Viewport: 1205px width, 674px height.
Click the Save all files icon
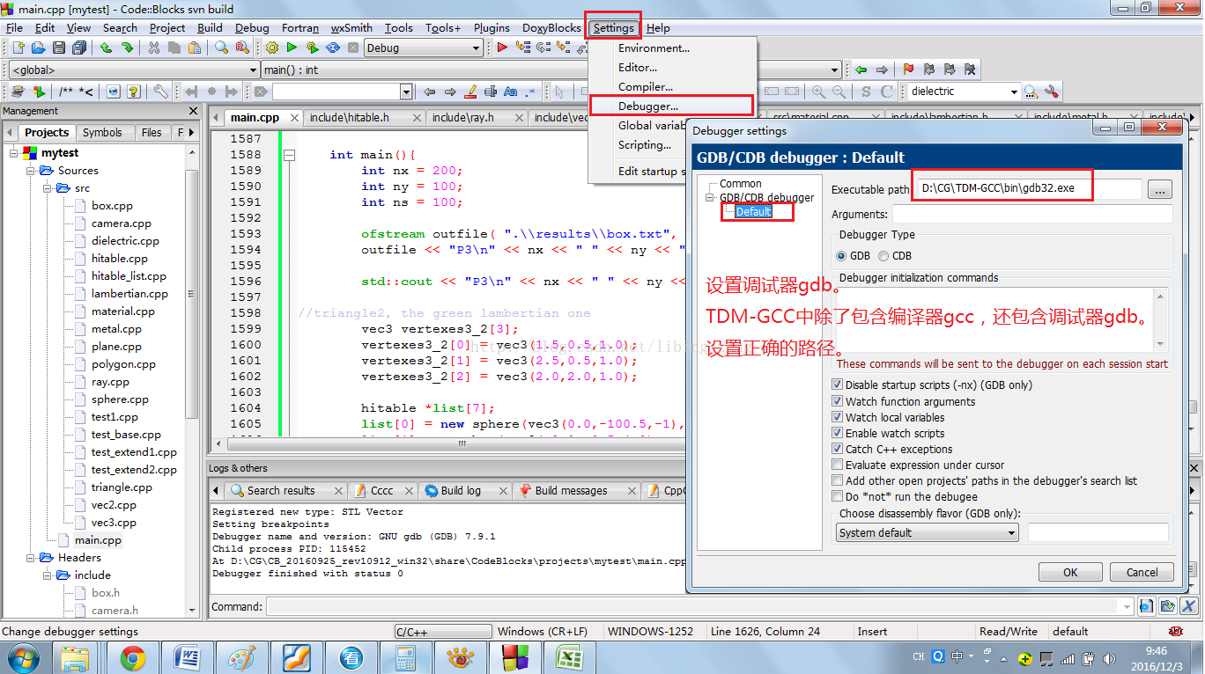tap(79, 48)
